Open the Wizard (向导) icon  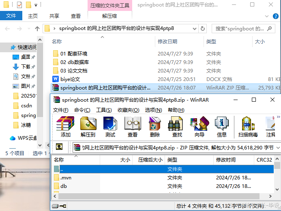[199, 126]
